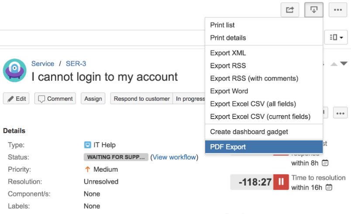Click the IT Help type icon
This screenshot has width=351, height=214.
point(87,145)
